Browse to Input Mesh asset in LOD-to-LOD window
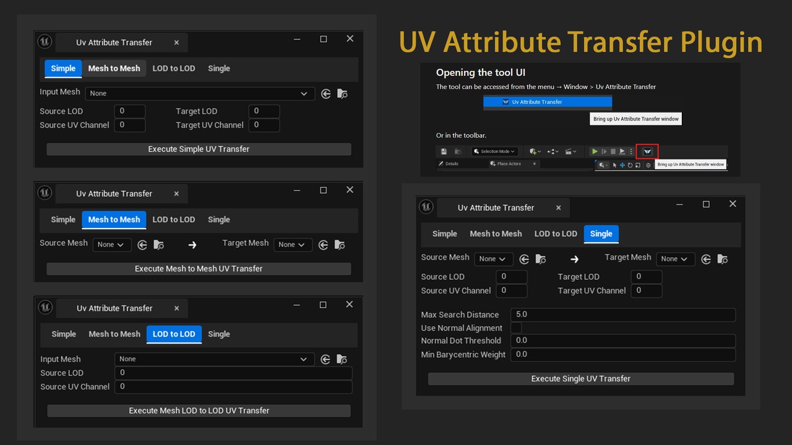This screenshot has width=792, height=445. (342, 359)
